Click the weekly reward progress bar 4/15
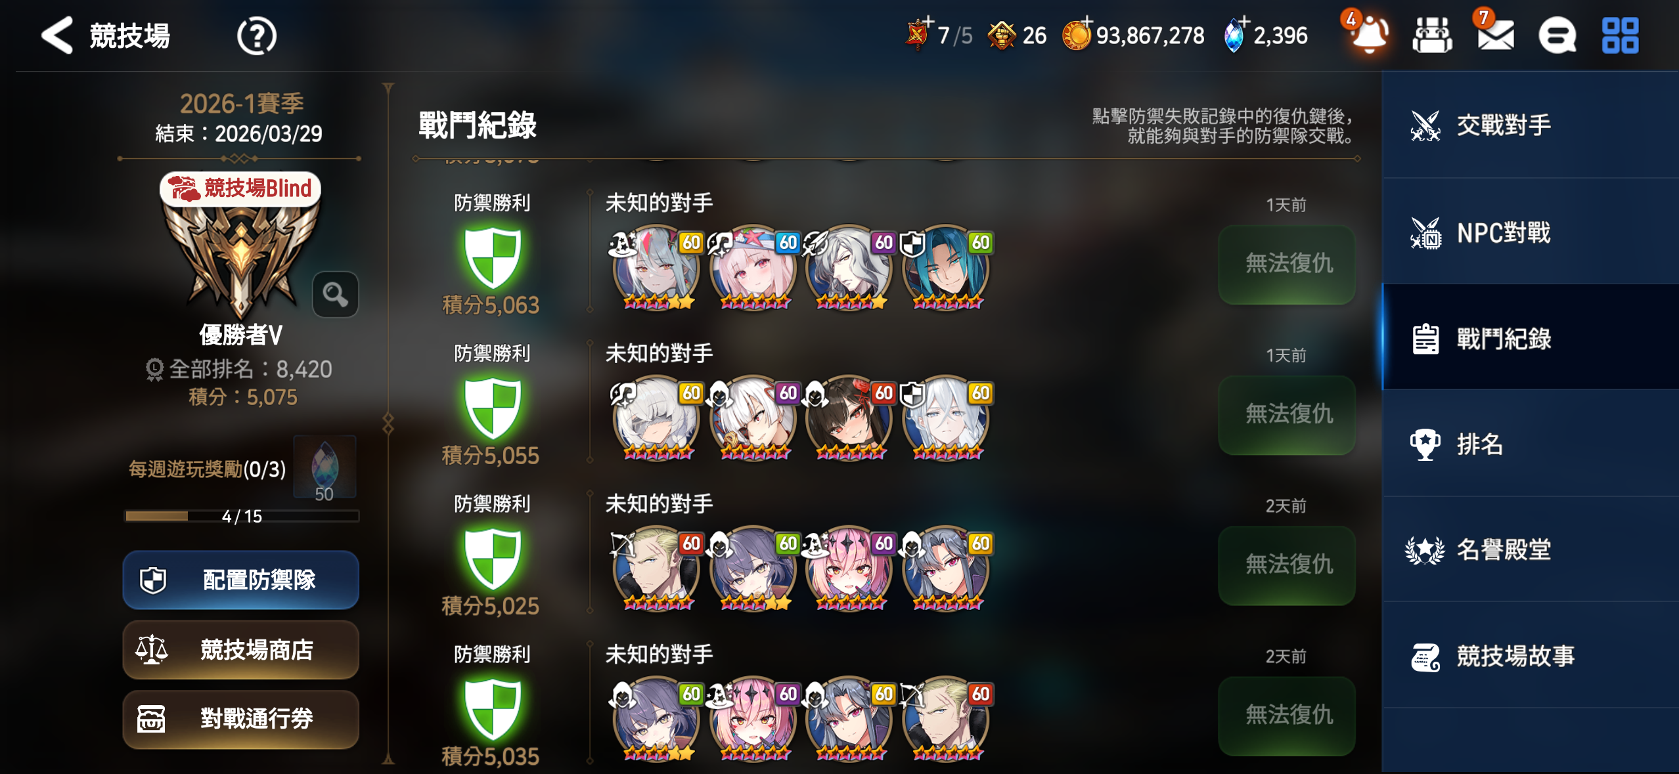The image size is (1679, 774). point(242,516)
